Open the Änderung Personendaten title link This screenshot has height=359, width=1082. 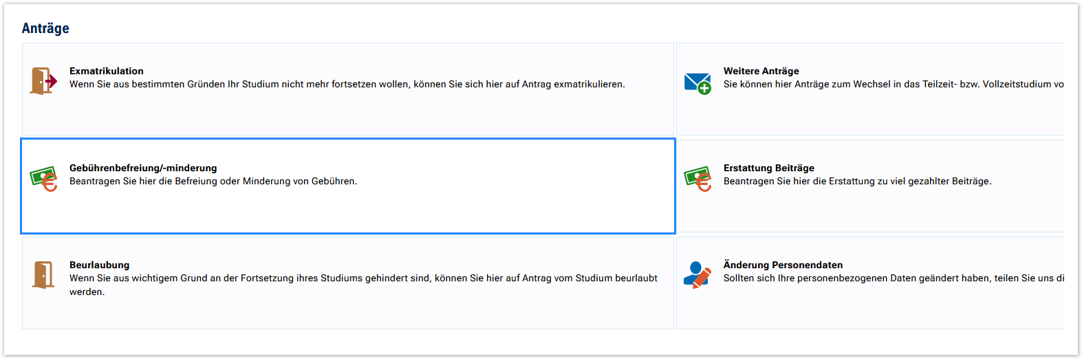click(x=783, y=265)
